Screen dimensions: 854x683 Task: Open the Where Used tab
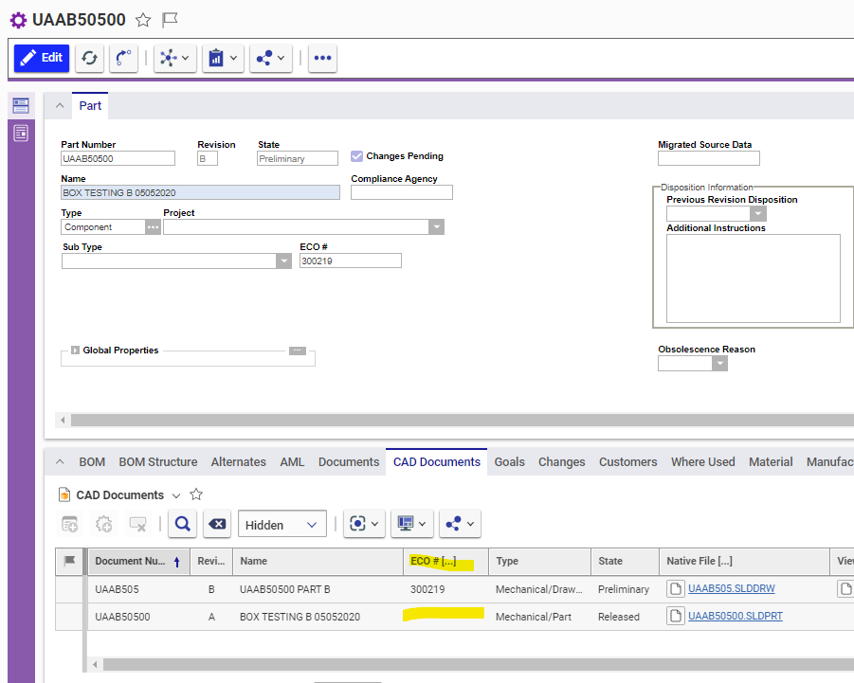click(702, 462)
